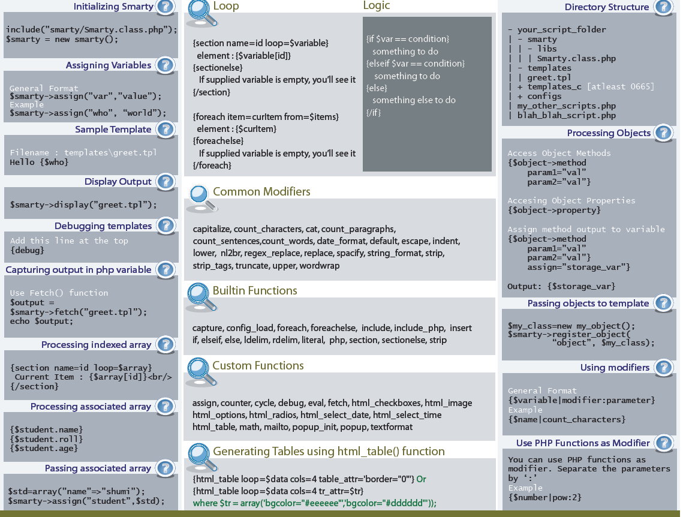Click the magnifier icon next to Common Modifiers
The height and width of the screenshot is (517, 692).
point(201,199)
